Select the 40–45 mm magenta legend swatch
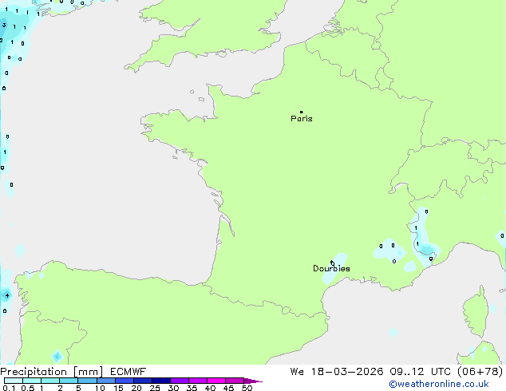 (216, 381)
